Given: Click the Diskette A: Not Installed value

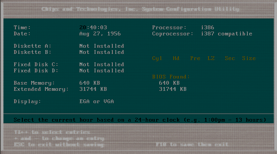Looking at the screenshot, I should (102, 46).
